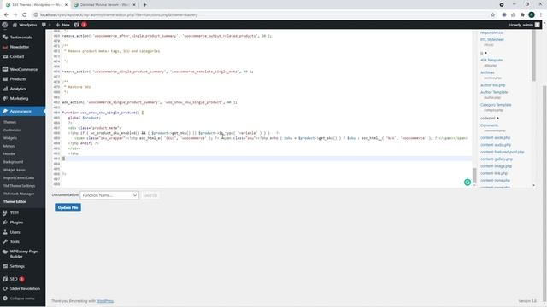Open the 404 Template file link

point(491,61)
